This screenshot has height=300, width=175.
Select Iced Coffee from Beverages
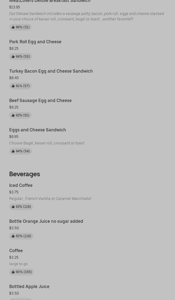(x=21, y=185)
